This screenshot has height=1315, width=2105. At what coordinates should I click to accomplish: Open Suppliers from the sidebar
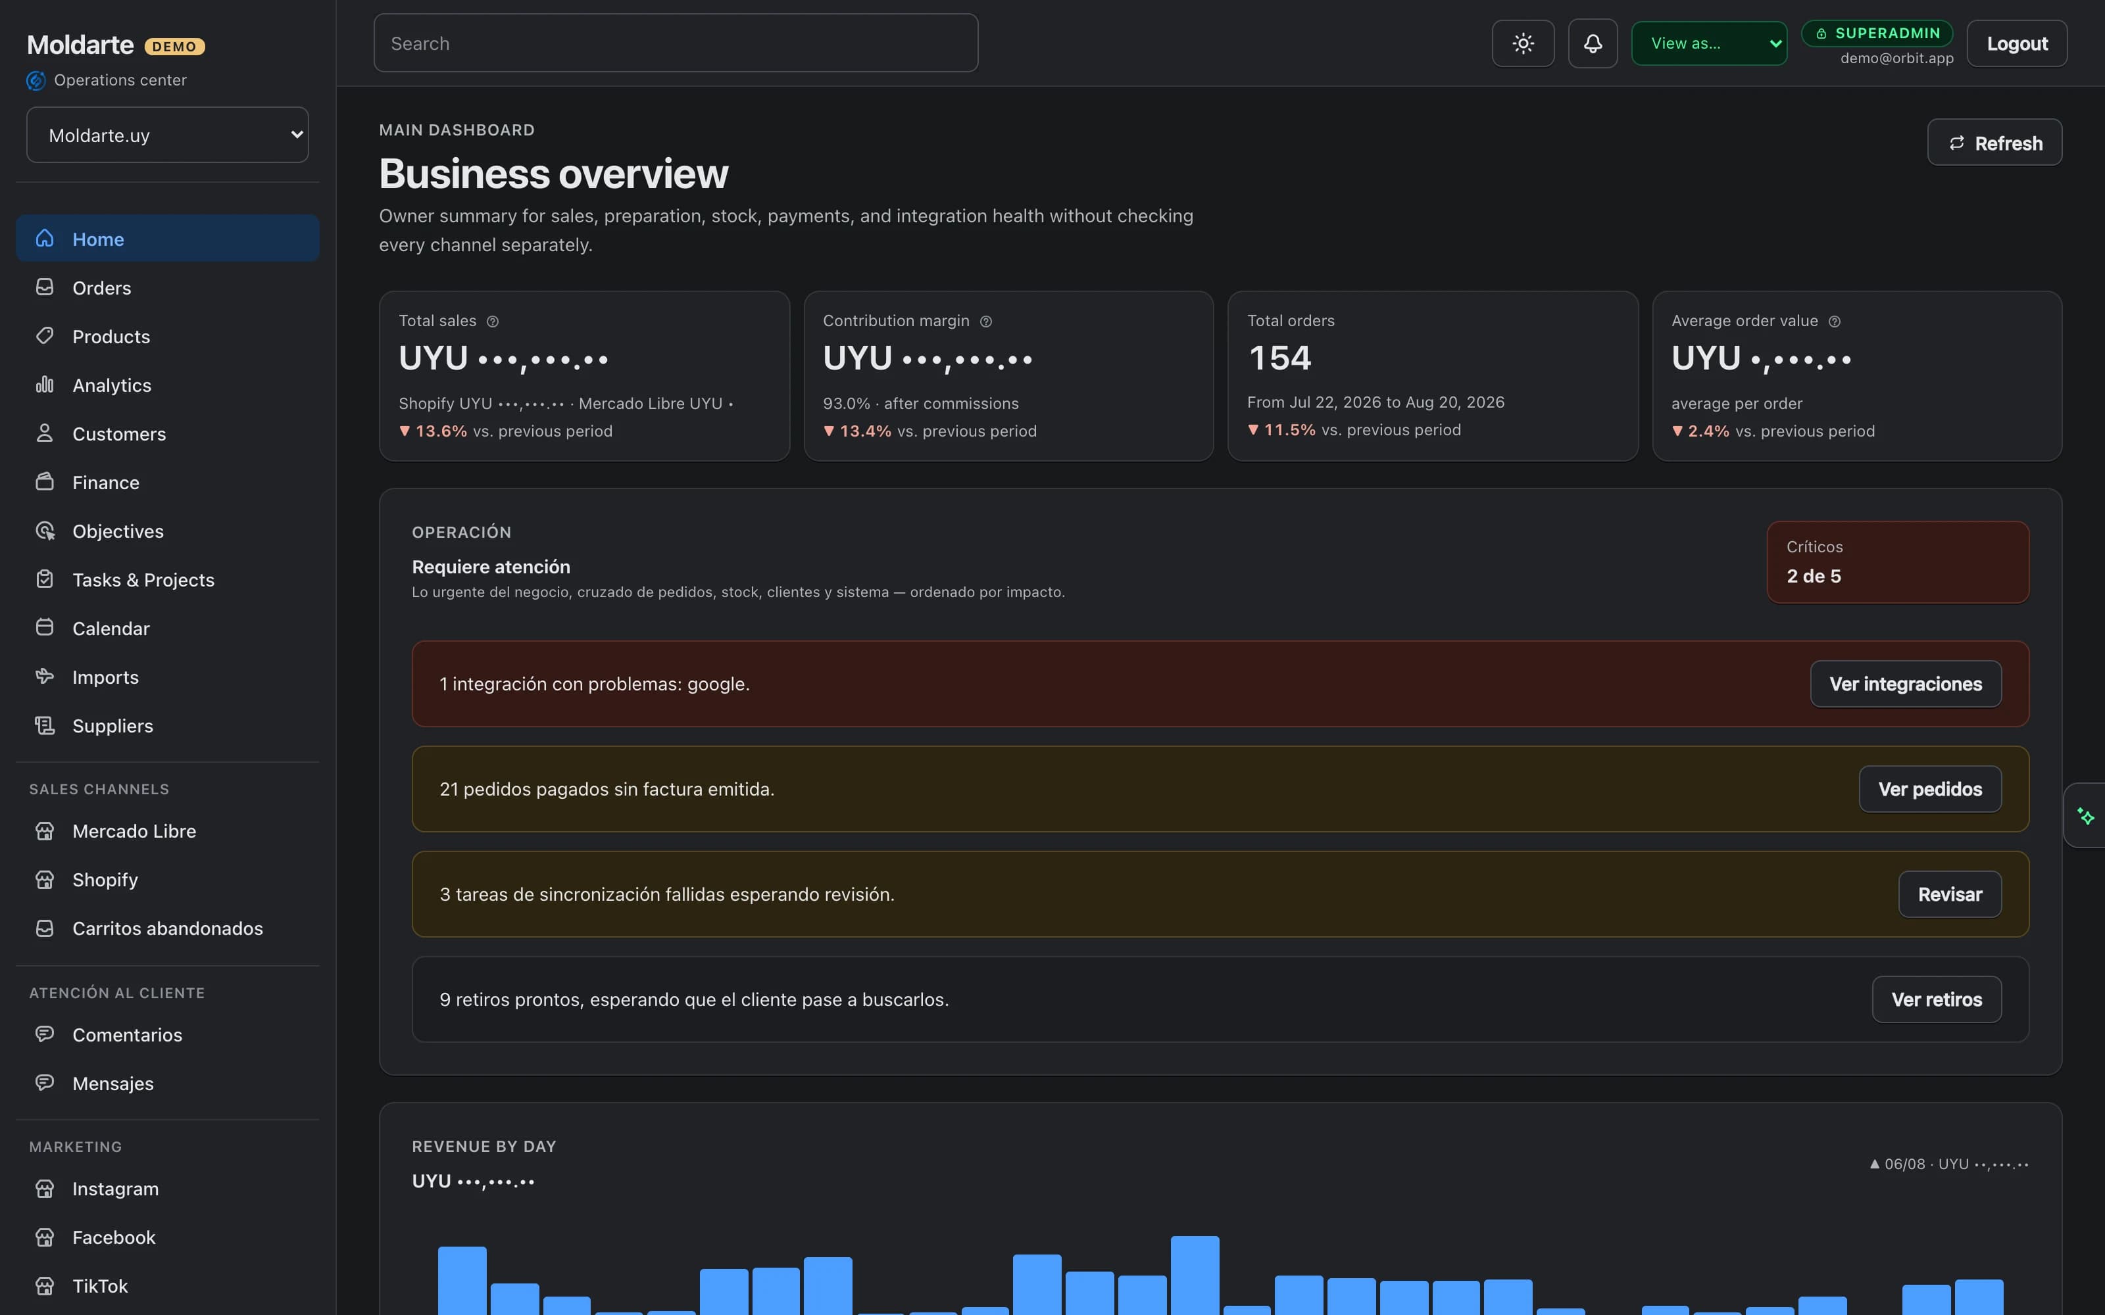coord(168,725)
